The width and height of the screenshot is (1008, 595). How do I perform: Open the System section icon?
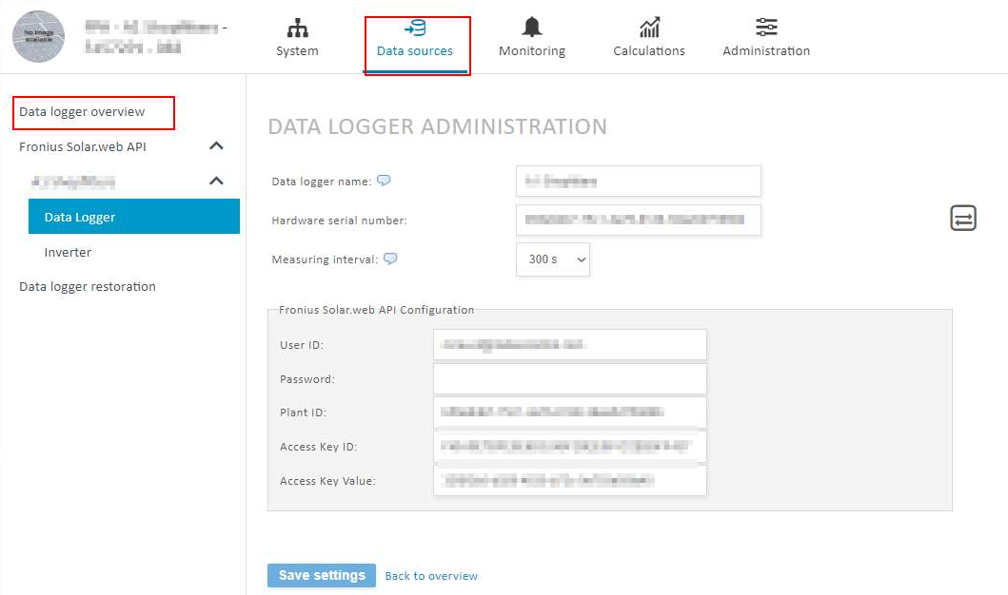[x=297, y=36]
